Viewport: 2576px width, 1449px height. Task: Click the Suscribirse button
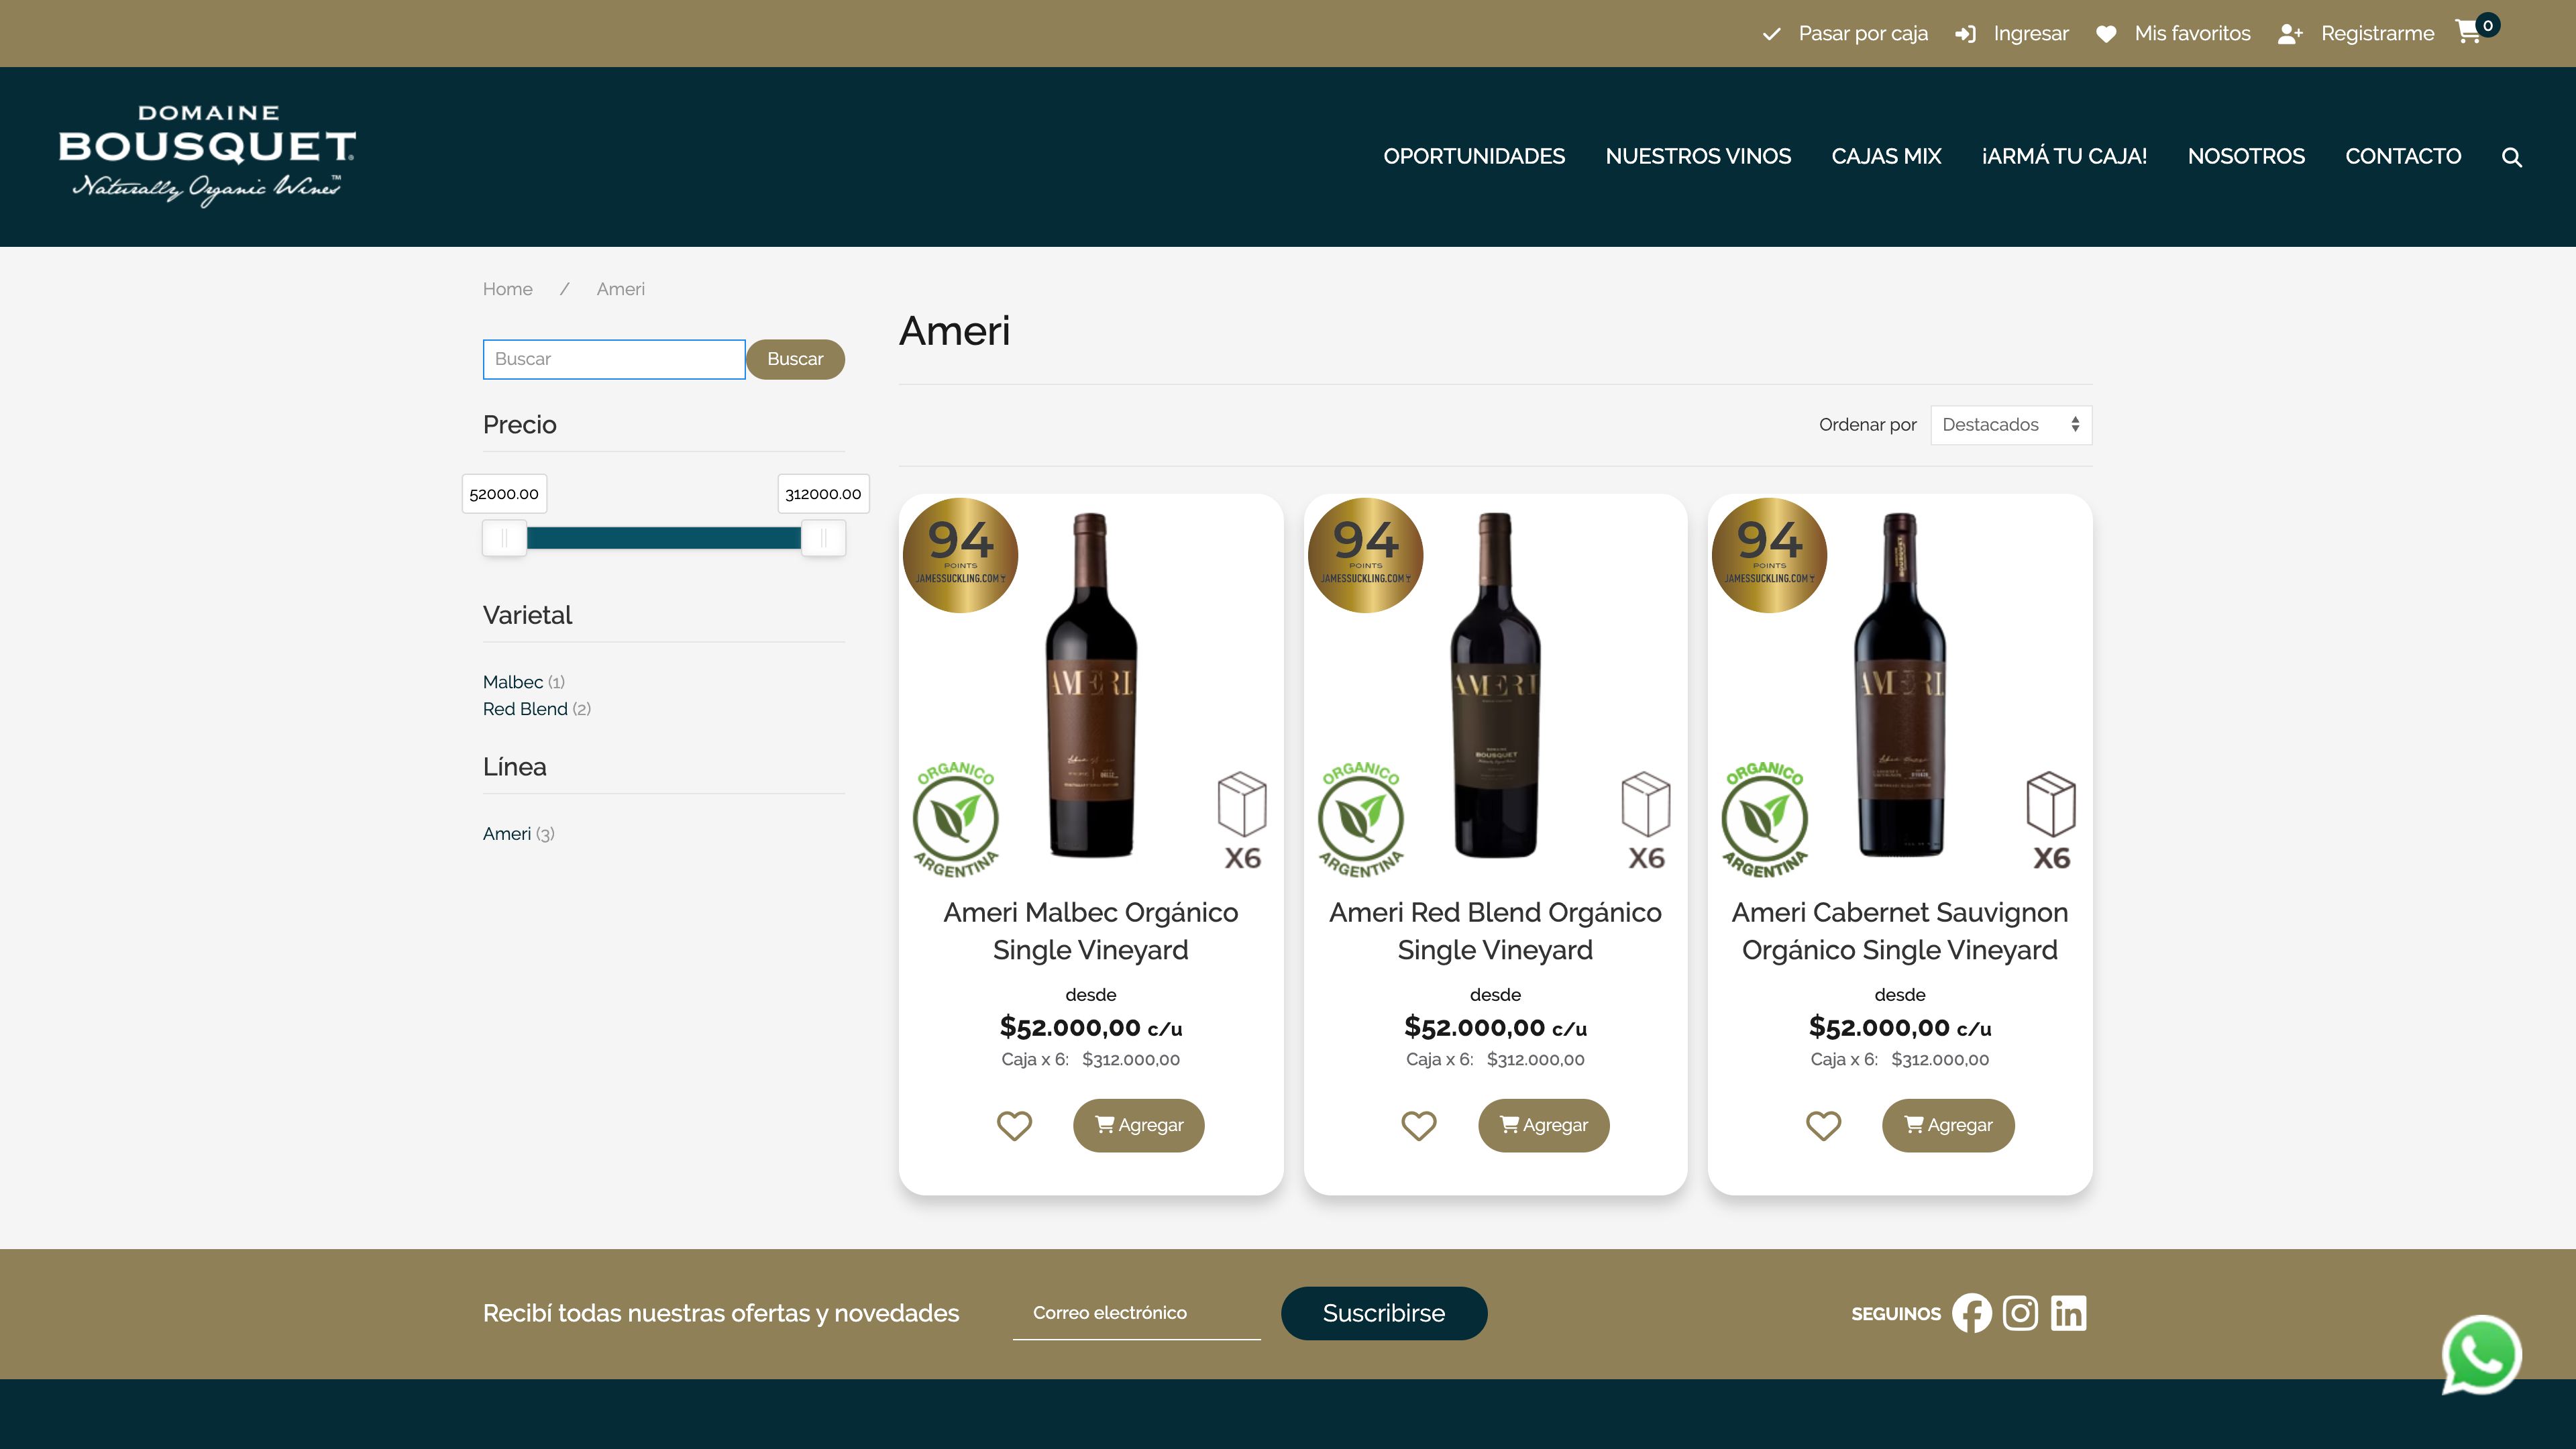point(1384,1313)
